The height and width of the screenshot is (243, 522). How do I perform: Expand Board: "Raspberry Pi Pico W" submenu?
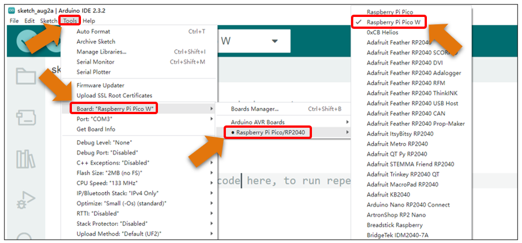point(139,109)
